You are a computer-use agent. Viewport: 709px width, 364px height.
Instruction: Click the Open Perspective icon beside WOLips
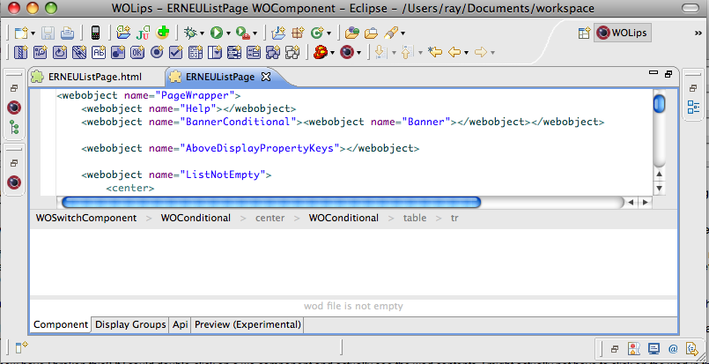tap(583, 33)
